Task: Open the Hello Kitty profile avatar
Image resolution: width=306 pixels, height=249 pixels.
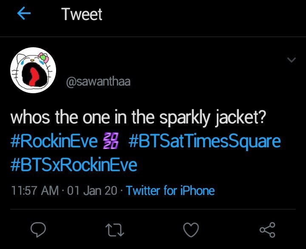Action: [x=32, y=70]
